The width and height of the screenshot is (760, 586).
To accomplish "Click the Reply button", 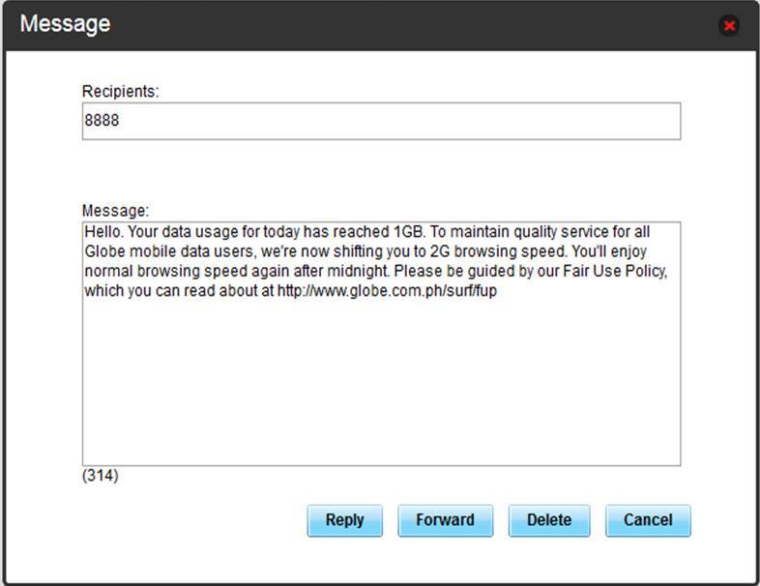I will click(x=344, y=520).
